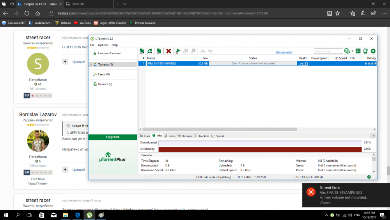Image resolution: width=390 pixels, height=220 pixels.
Task: Add page to favorites star icon
Action: (x=337, y=13)
